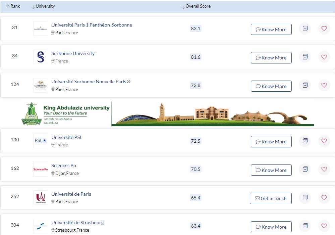Screen dimensions: 335x235
Task: Click Know More for Université de Strasbourg
Action: 271,227
